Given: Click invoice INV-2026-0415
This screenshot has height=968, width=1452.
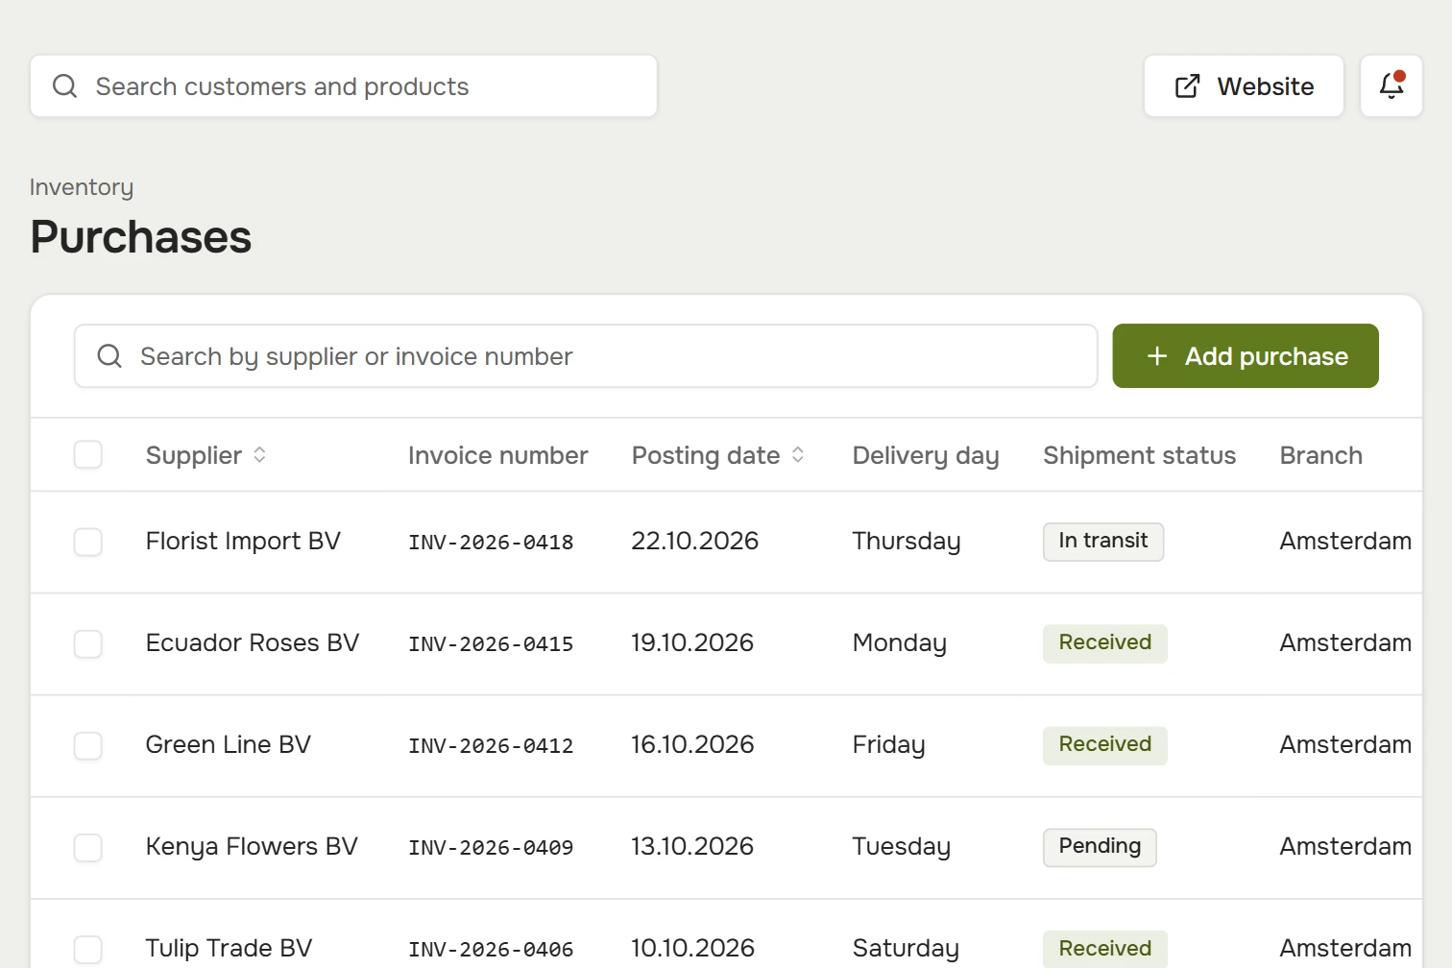Looking at the screenshot, I should click(491, 644).
